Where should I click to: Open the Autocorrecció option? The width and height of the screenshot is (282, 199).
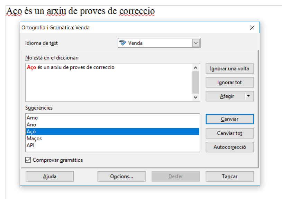coord(230,147)
